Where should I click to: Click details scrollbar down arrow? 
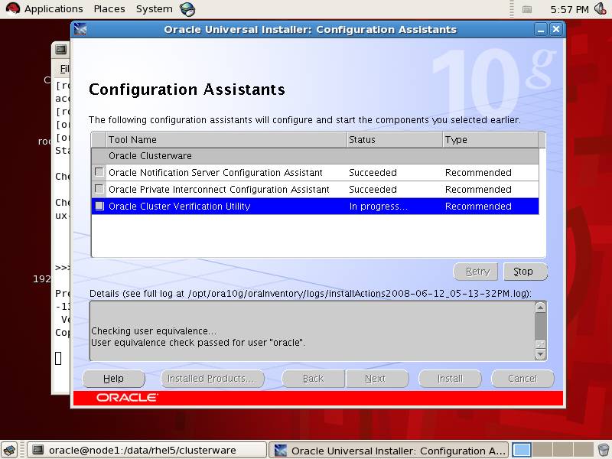[541, 354]
